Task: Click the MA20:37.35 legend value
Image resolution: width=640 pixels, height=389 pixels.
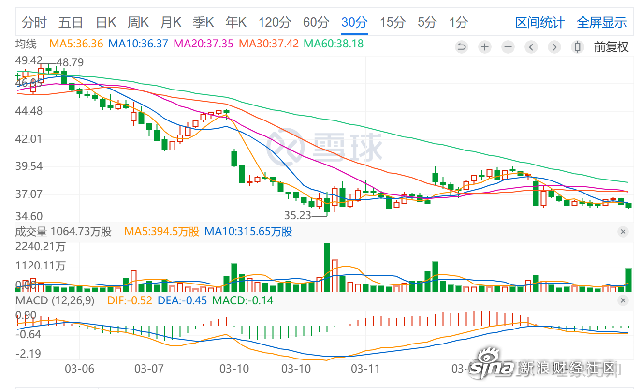Action: click(x=204, y=44)
